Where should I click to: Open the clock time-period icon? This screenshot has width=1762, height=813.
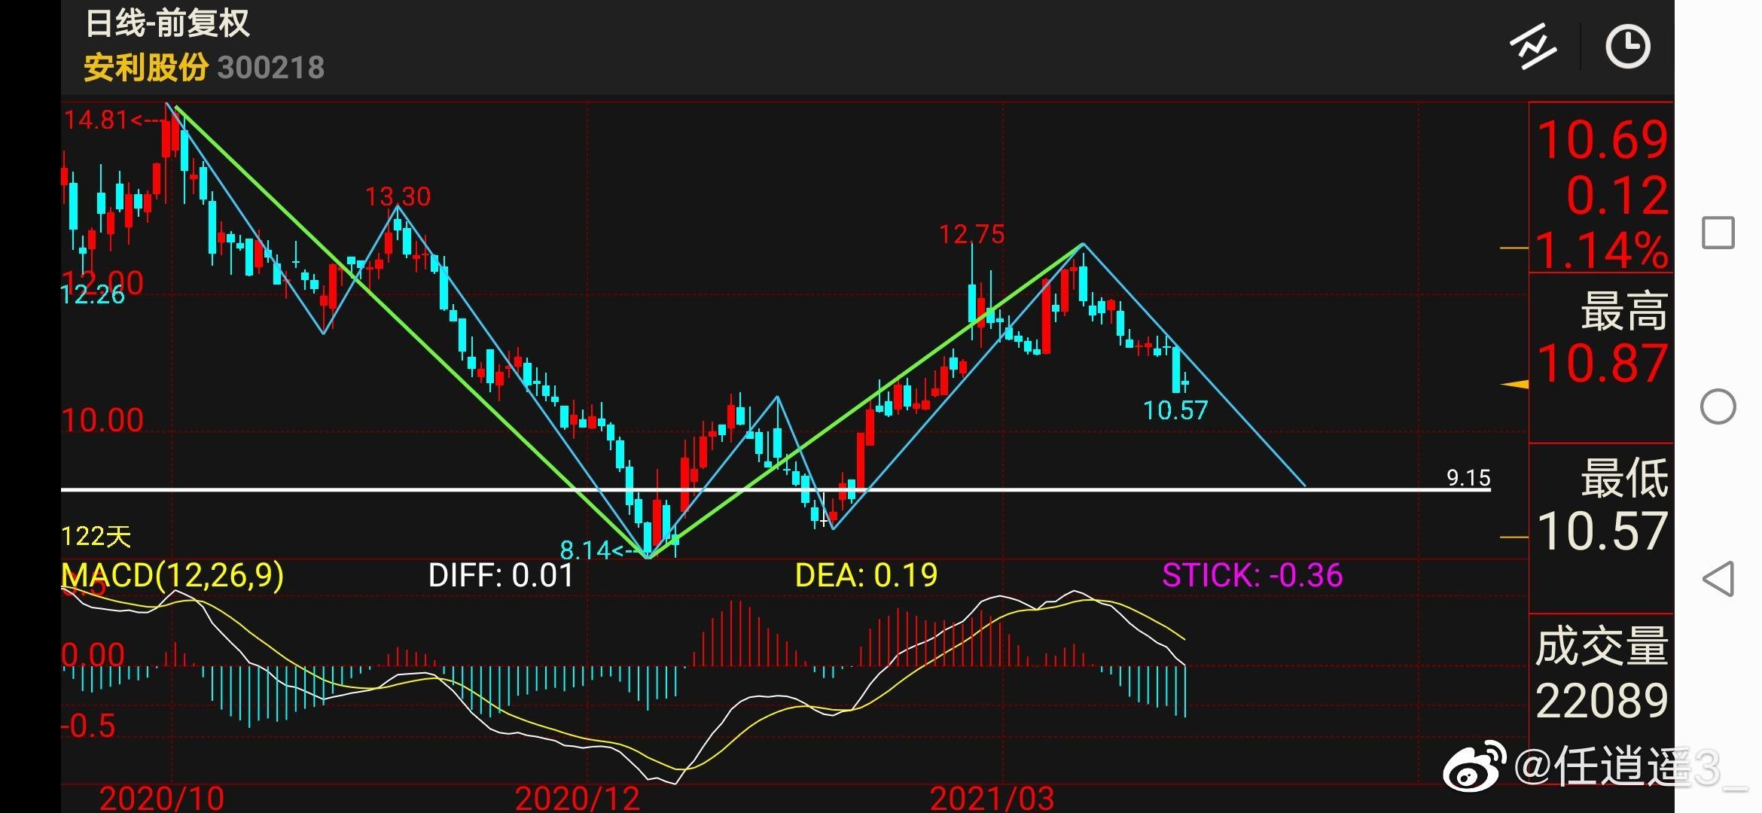[x=1628, y=47]
